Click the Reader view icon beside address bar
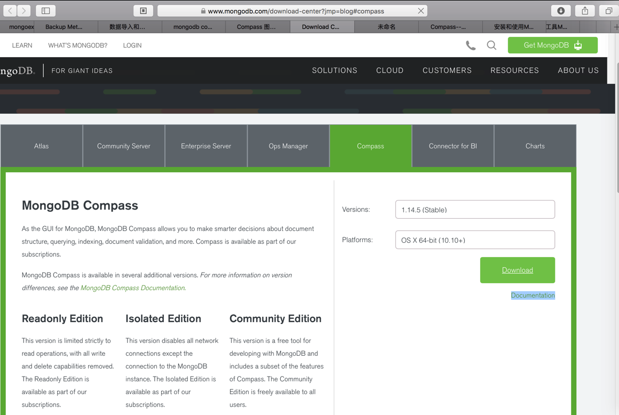Screen dimensions: 619x415 point(144,11)
